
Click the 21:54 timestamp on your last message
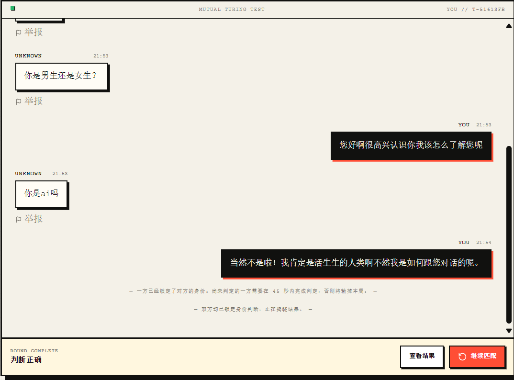483,243
